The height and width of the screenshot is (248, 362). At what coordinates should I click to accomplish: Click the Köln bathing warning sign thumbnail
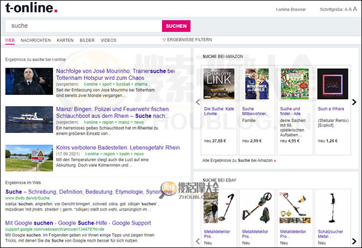(x=29, y=158)
